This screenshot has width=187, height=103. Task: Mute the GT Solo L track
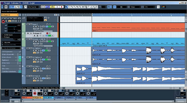(x=28, y=66)
